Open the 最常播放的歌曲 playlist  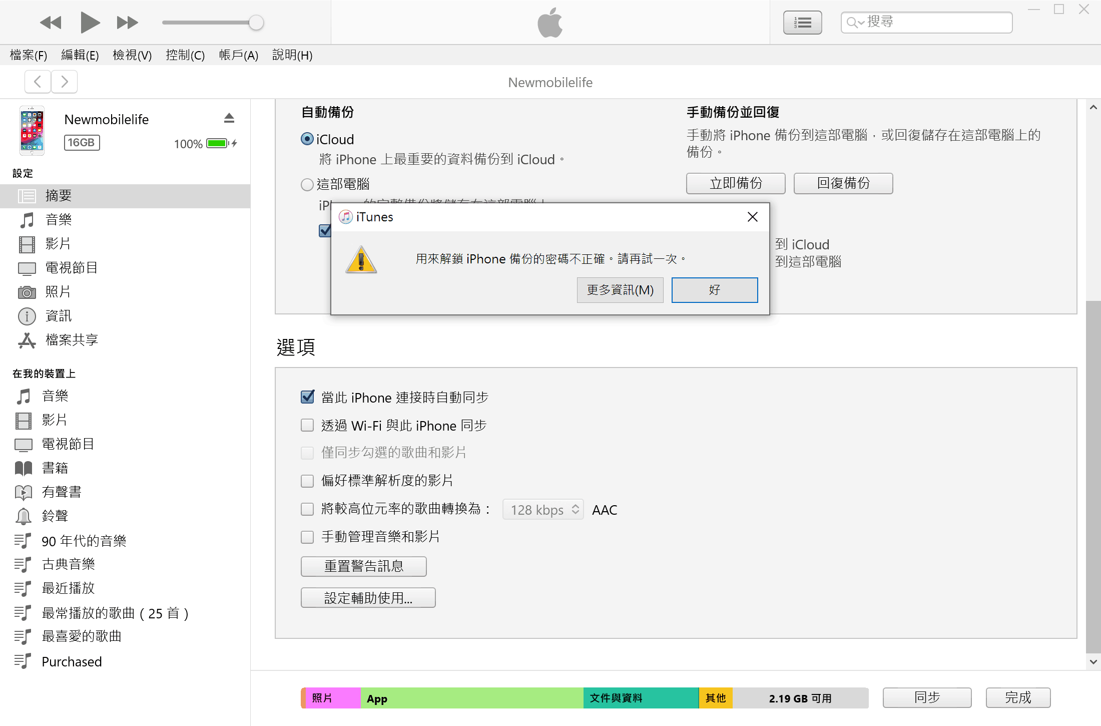[x=125, y=613]
